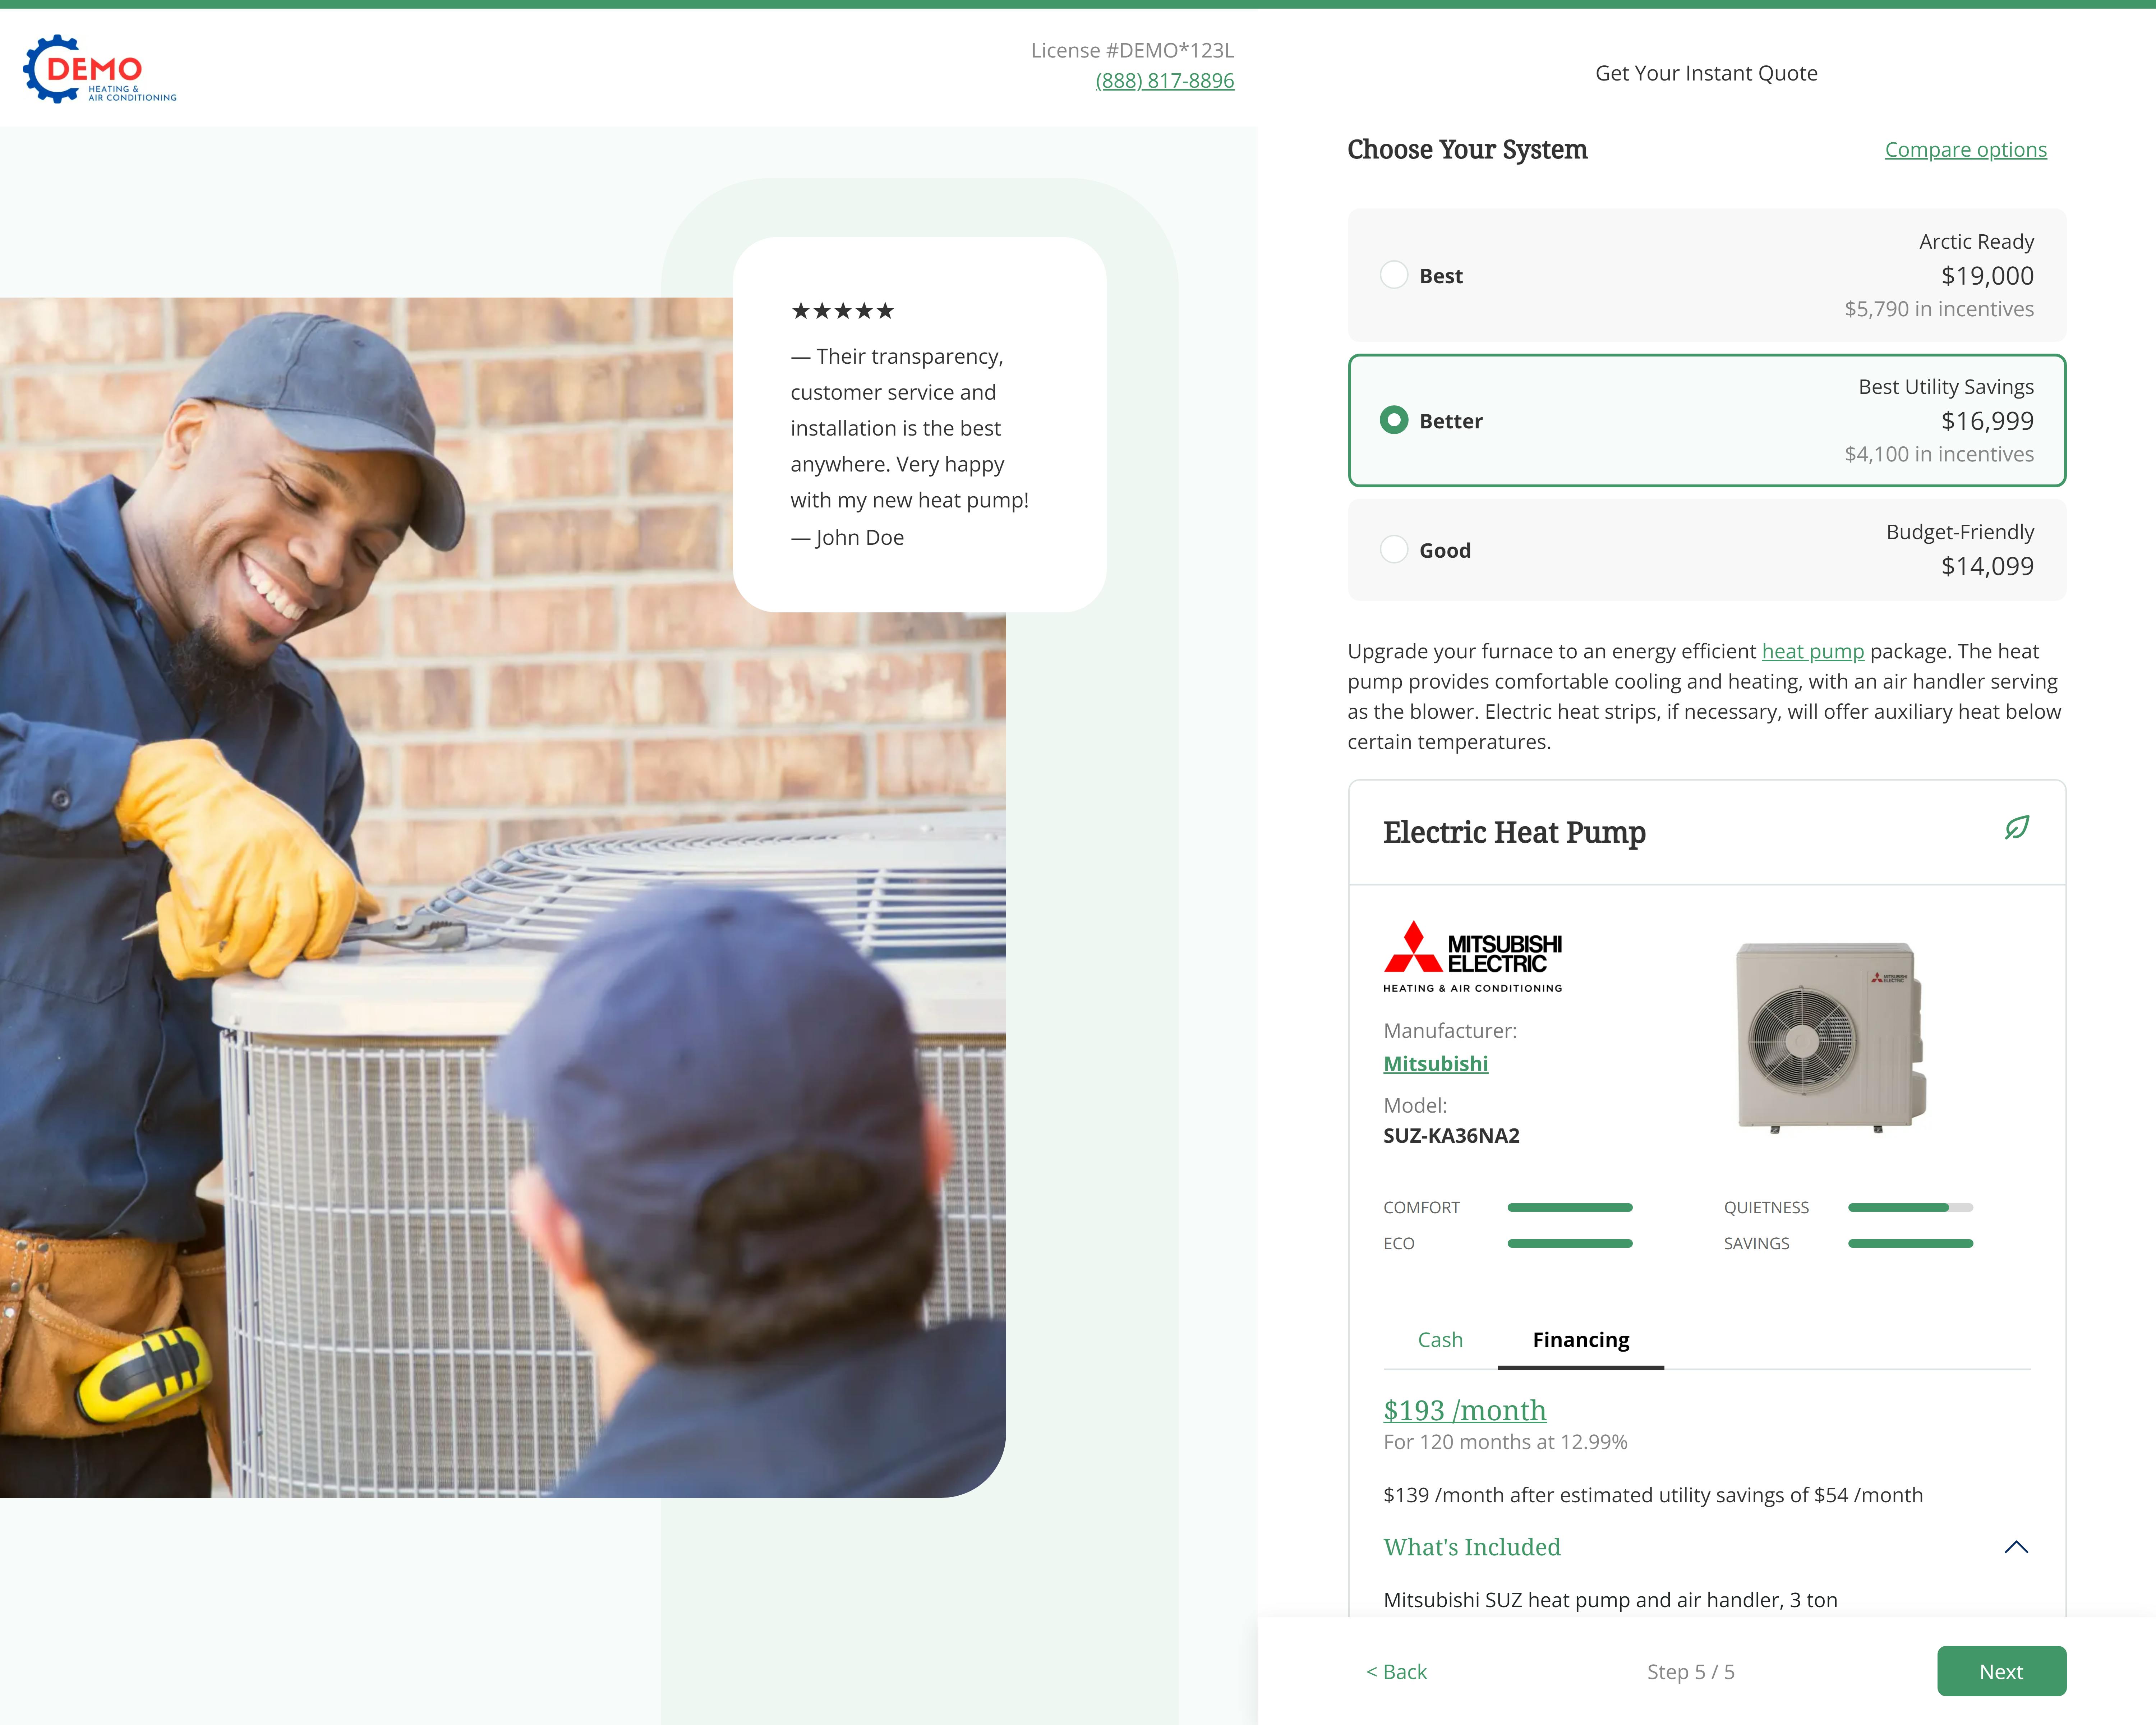The image size is (2156, 1725).
Task: Choose the Good budget-friendly option
Action: tap(1393, 550)
